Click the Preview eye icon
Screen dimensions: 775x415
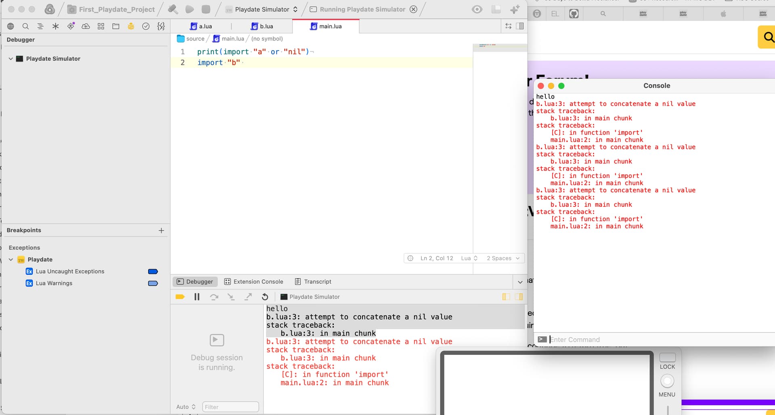477,9
